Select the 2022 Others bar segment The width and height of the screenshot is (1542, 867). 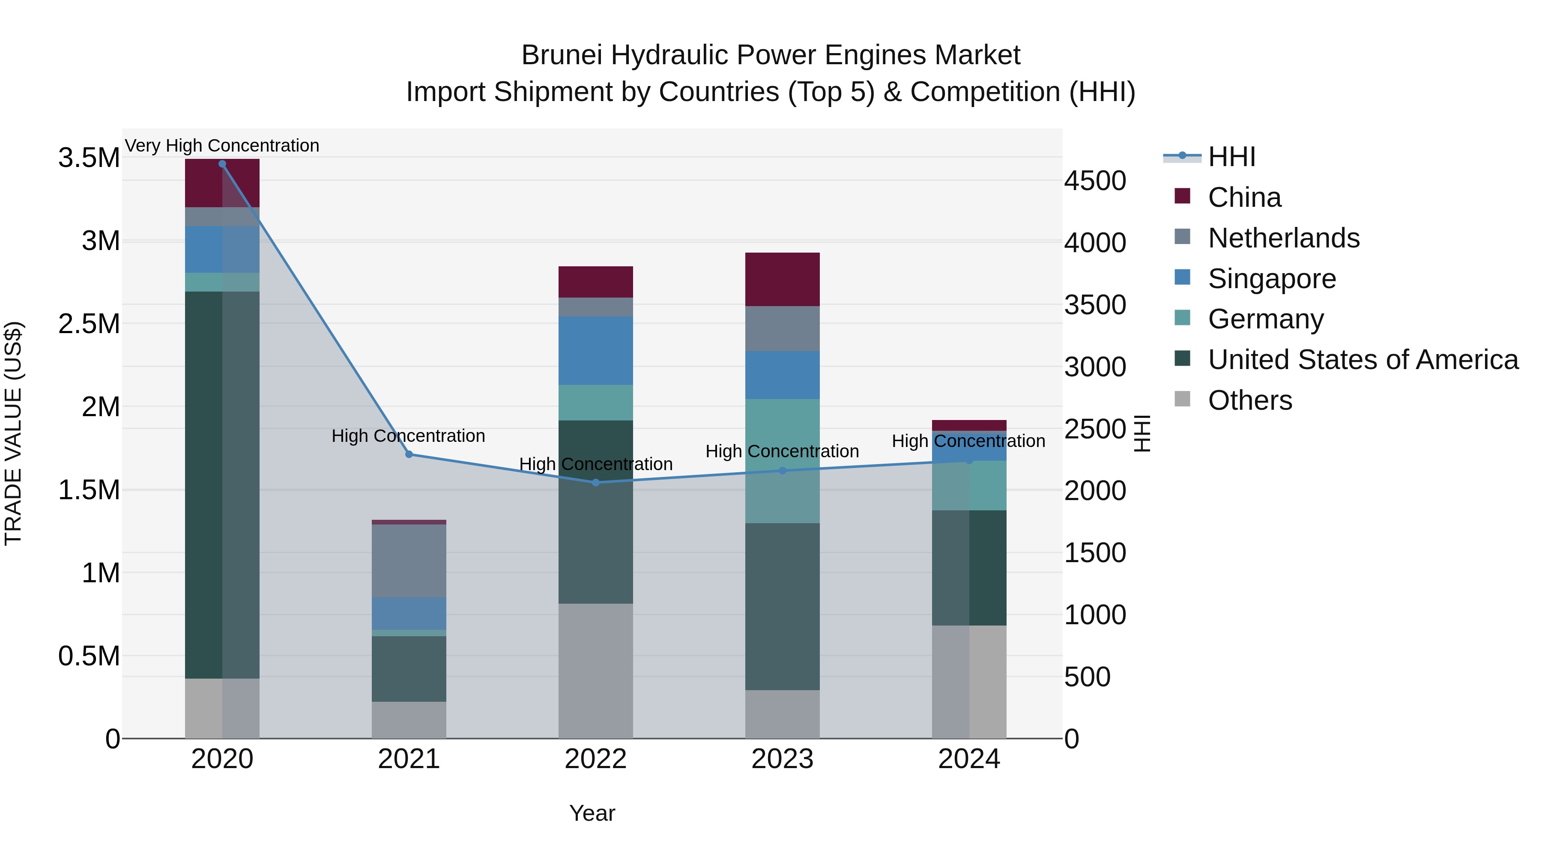[596, 671]
